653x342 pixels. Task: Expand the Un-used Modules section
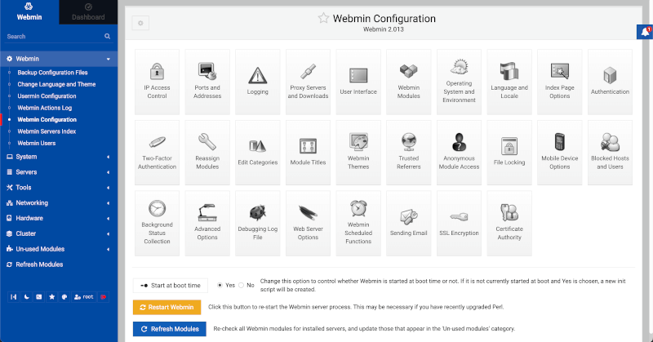(59, 249)
